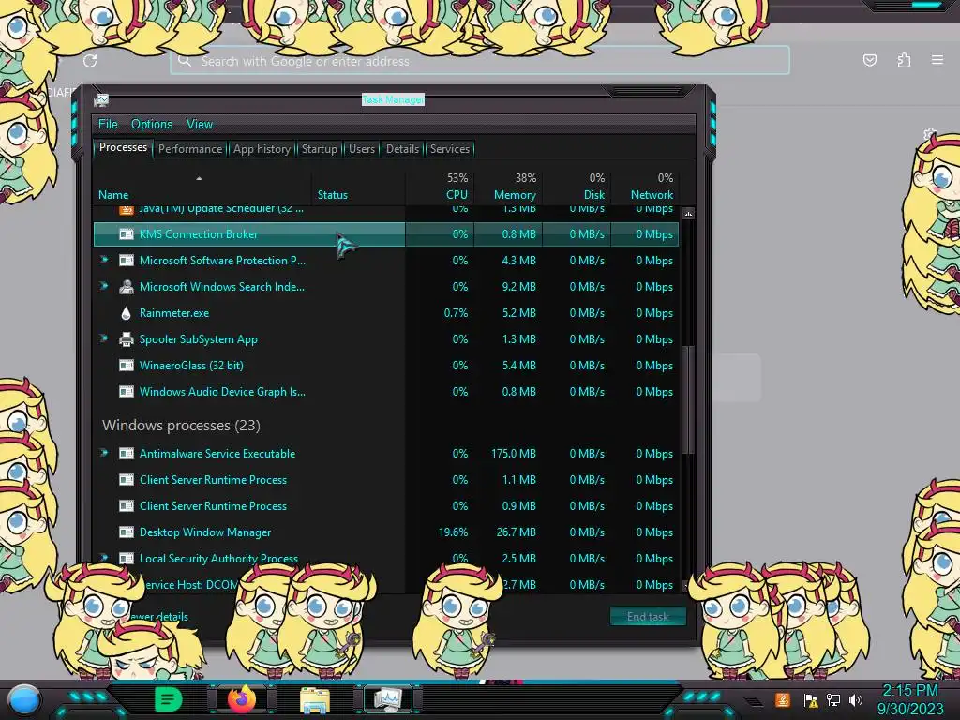The image size is (960, 720).
Task: Click the Java tray icon
Action: pos(782,700)
